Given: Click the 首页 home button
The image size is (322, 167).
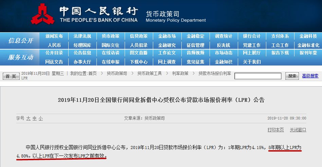Looking at the screenshot, I should 11,76.
